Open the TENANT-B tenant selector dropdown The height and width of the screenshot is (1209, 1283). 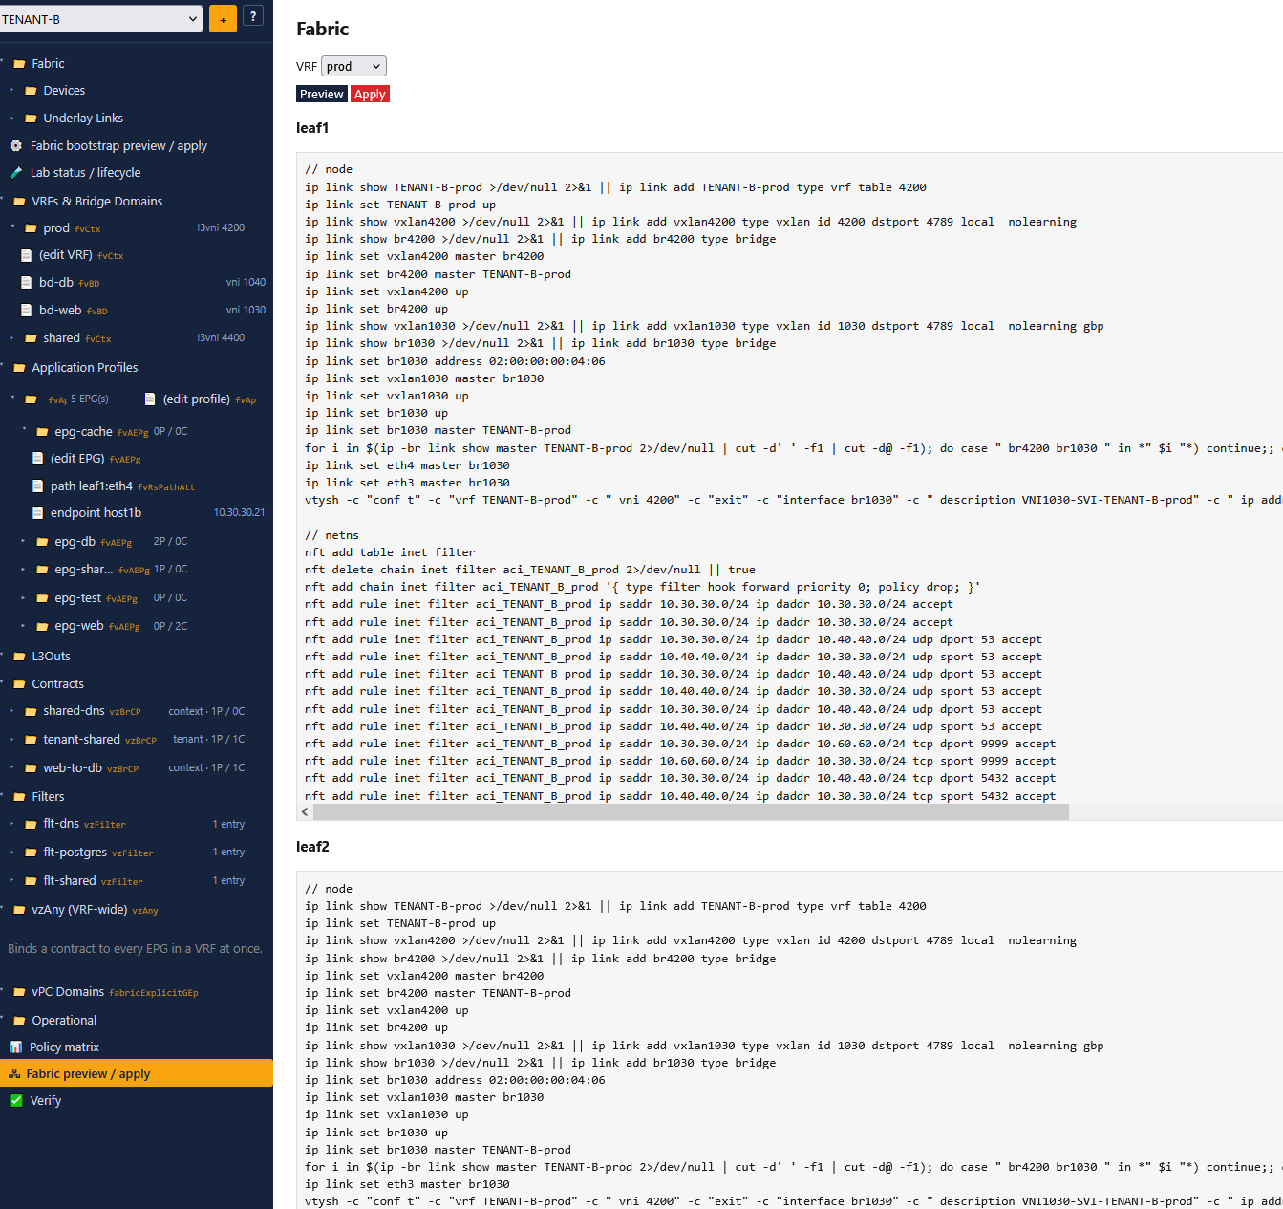tap(100, 19)
